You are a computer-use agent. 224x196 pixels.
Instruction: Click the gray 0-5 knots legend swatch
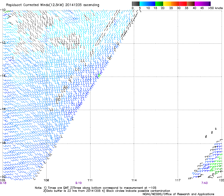pos(136,4)
